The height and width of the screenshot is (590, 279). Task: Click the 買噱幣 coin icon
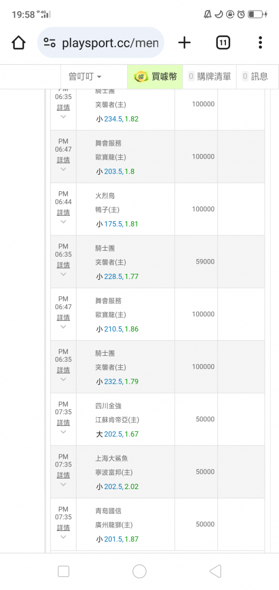point(141,77)
